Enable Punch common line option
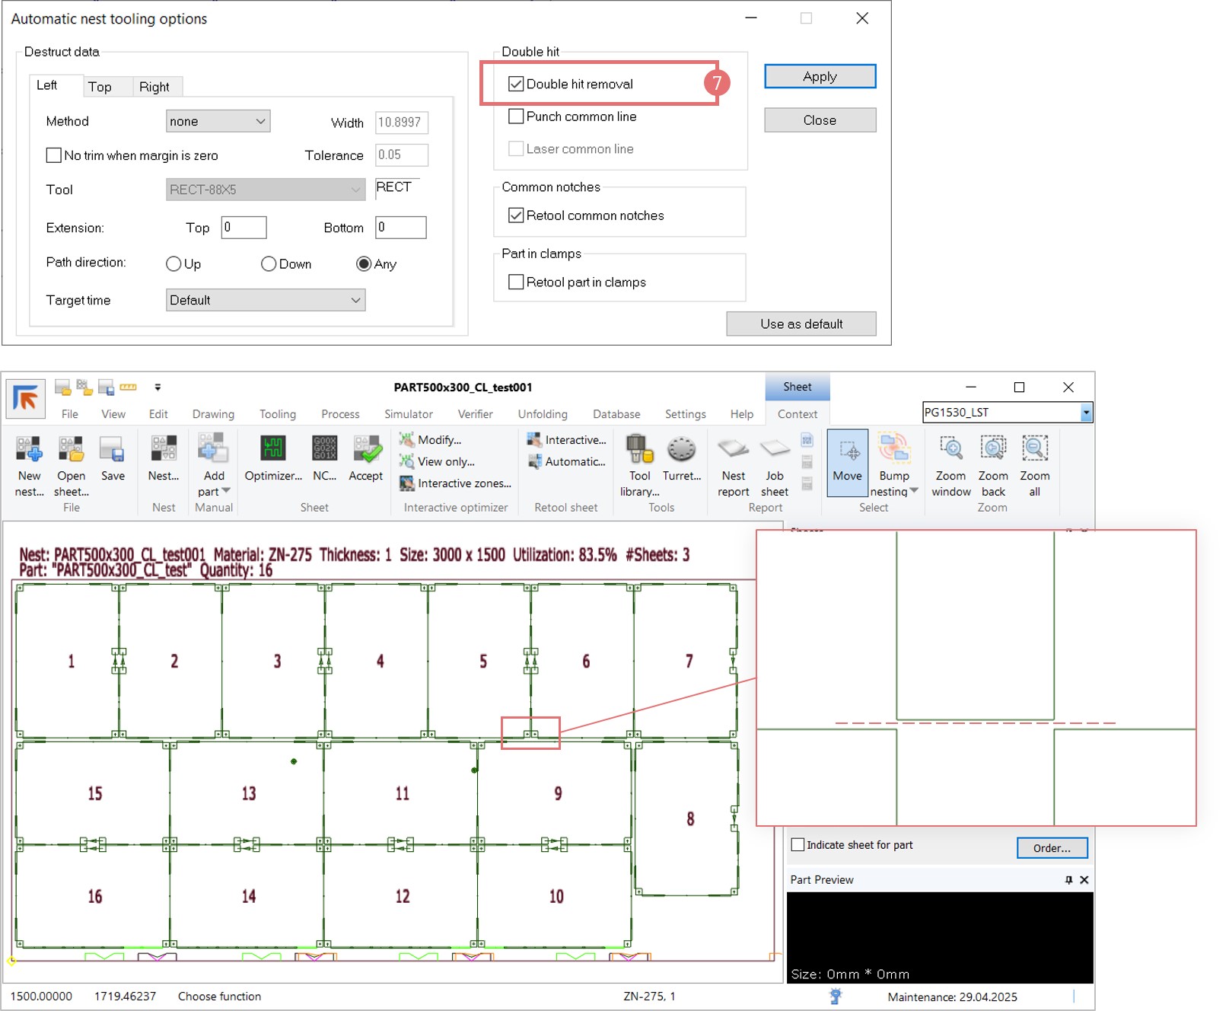Viewport: 1229px width, 1011px height. point(516,116)
